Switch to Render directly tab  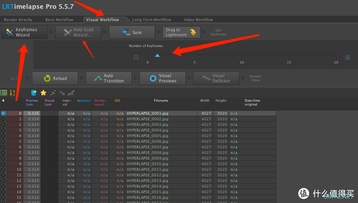[x=18, y=20]
